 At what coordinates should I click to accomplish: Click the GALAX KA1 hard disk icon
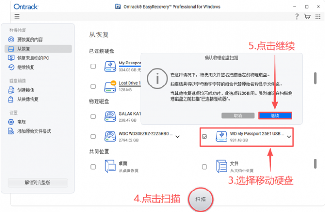110,117
